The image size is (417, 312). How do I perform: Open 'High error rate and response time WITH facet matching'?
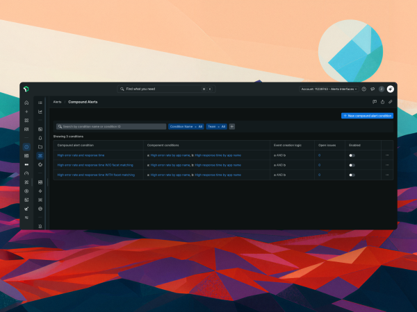(x=96, y=175)
